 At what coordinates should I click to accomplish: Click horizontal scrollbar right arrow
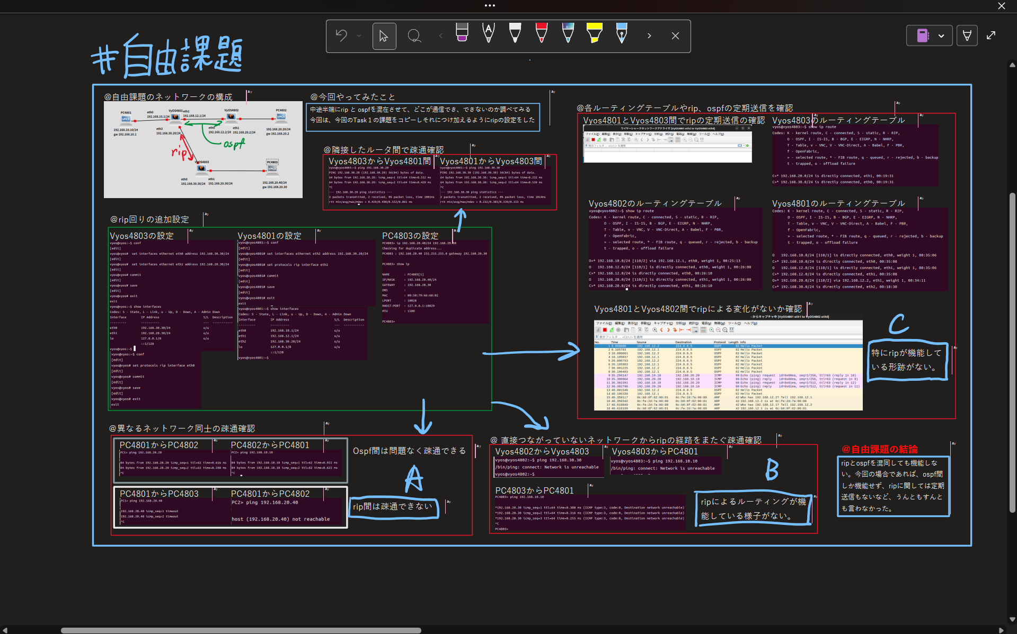point(1001,630)
